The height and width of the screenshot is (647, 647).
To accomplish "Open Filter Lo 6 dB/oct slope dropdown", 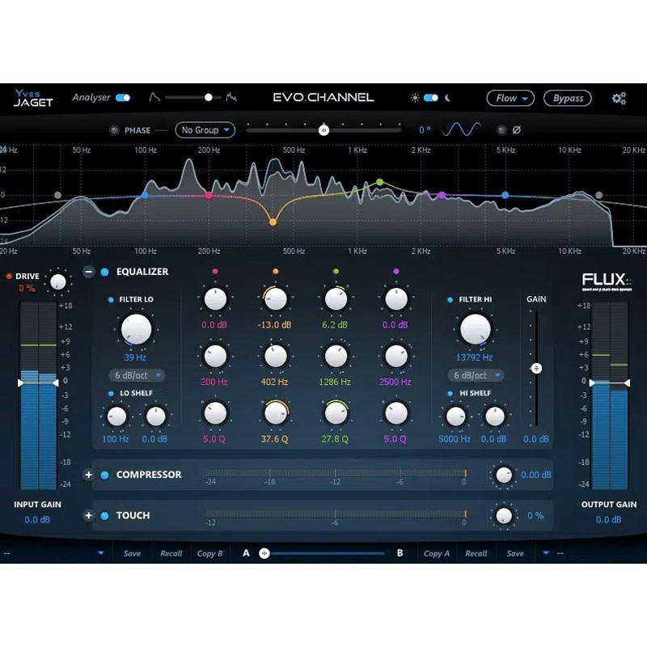I will [x=137, y=375].
